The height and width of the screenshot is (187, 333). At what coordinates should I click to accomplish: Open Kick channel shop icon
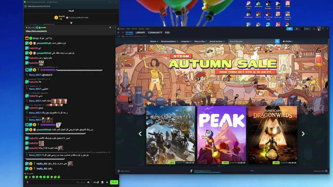pos(102,182)
